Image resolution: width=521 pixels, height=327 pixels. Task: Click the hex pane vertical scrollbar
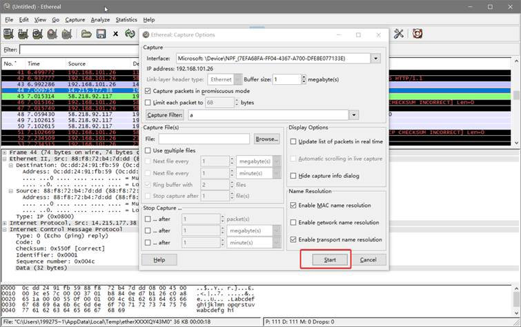516,300
